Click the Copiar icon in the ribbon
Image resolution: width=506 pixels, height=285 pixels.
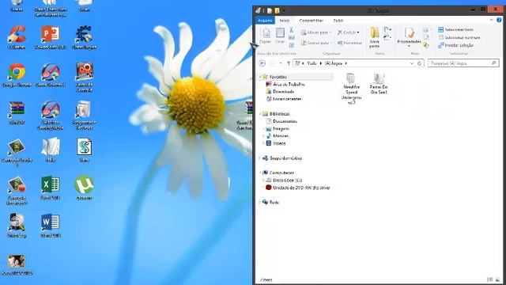[266, 36]
